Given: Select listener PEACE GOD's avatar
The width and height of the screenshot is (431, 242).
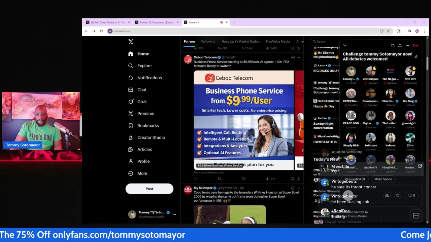Looking at the screenshot, I should (351, 116).
